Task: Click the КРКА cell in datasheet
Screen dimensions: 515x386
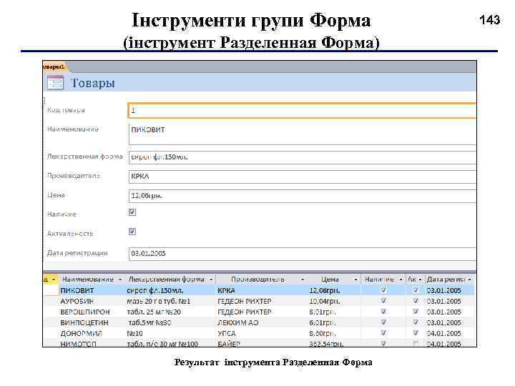Action: pos(226,290)
